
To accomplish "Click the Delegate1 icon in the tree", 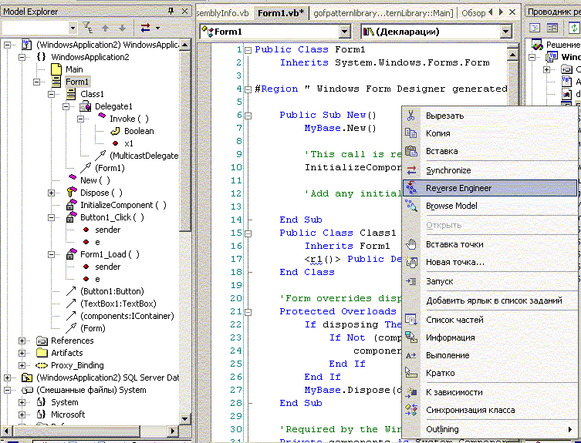I will [x=85, y=106].
